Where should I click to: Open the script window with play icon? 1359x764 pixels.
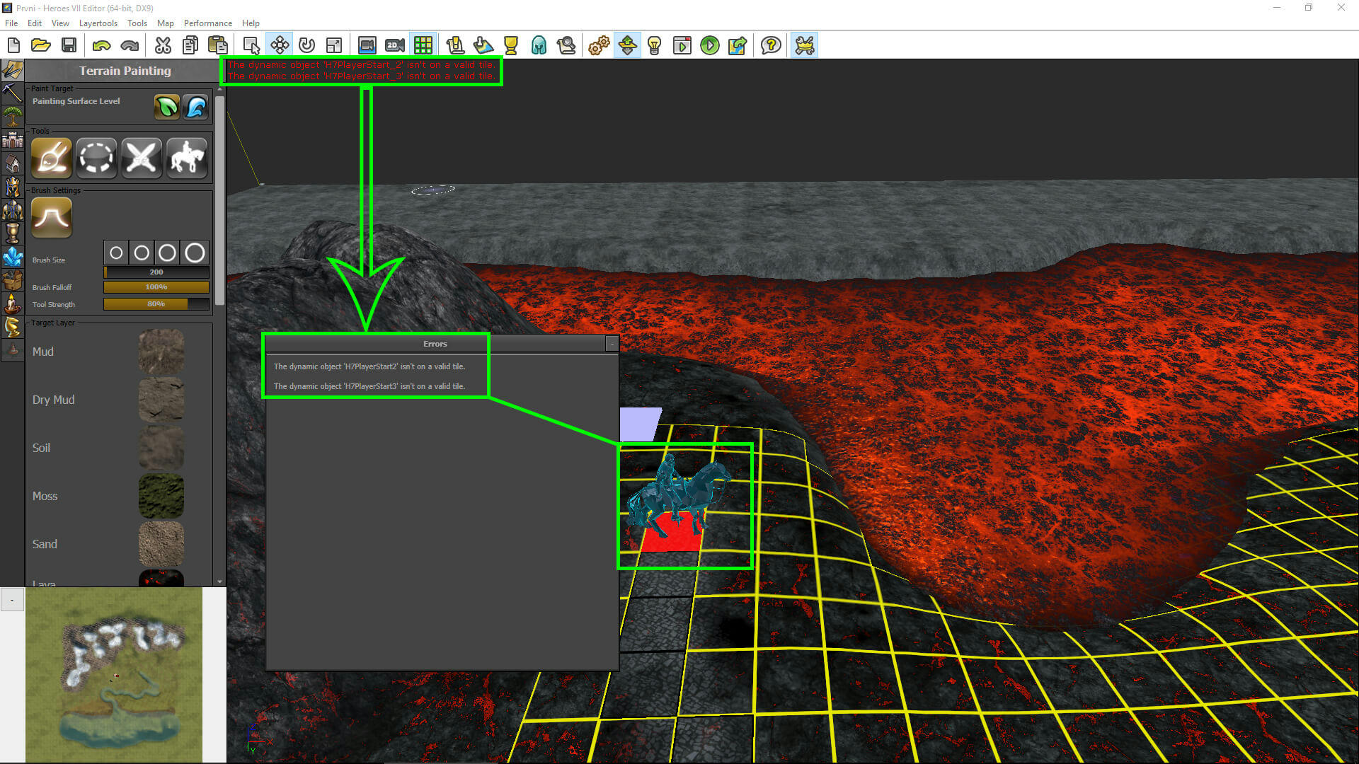682,46
